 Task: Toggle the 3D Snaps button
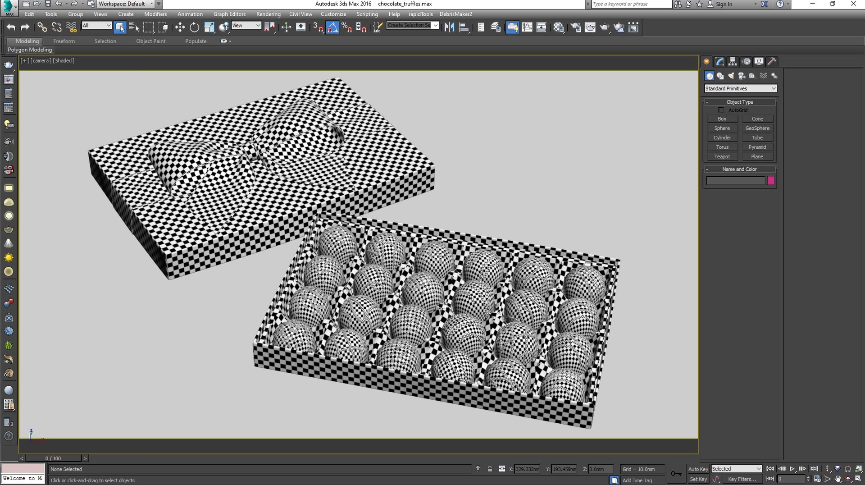(318, 27)
